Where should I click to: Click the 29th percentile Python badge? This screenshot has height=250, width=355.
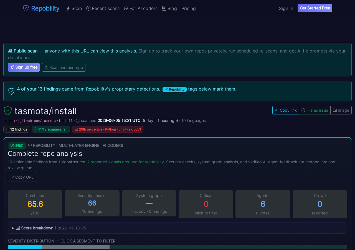tap(108, 129)
